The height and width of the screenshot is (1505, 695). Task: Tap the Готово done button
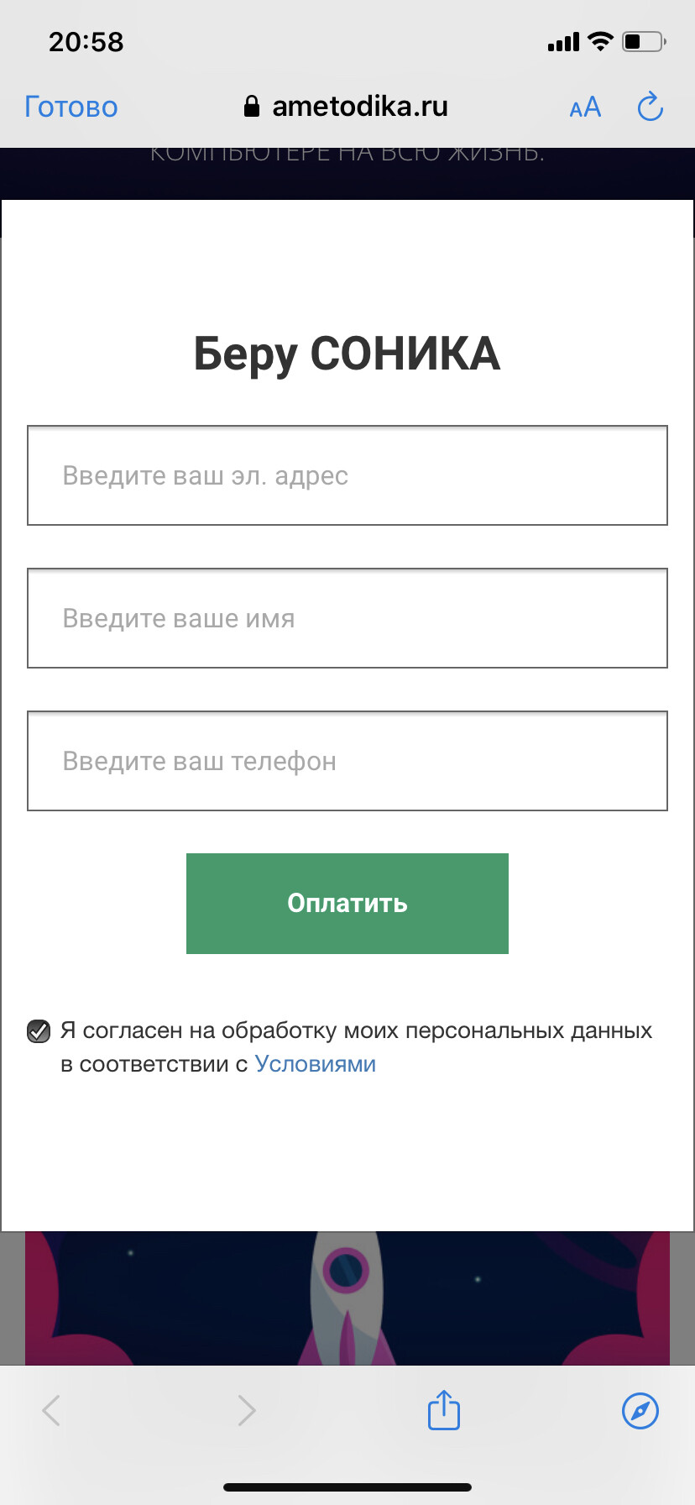click(71, 107)
